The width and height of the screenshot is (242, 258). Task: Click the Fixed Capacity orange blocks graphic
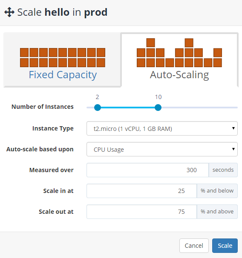(63, 57)
